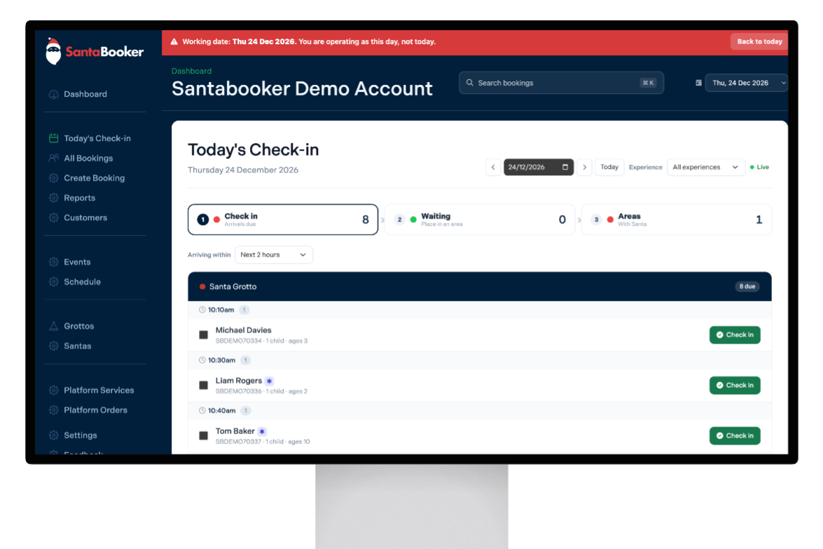Click the Search bookings field
This screenshot has height=549, width=823.
point(561,83)
